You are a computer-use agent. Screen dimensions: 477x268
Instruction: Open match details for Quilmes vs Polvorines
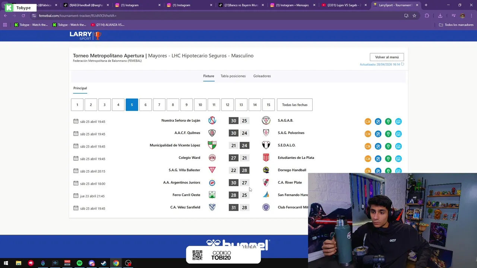(x=398, y=134)
